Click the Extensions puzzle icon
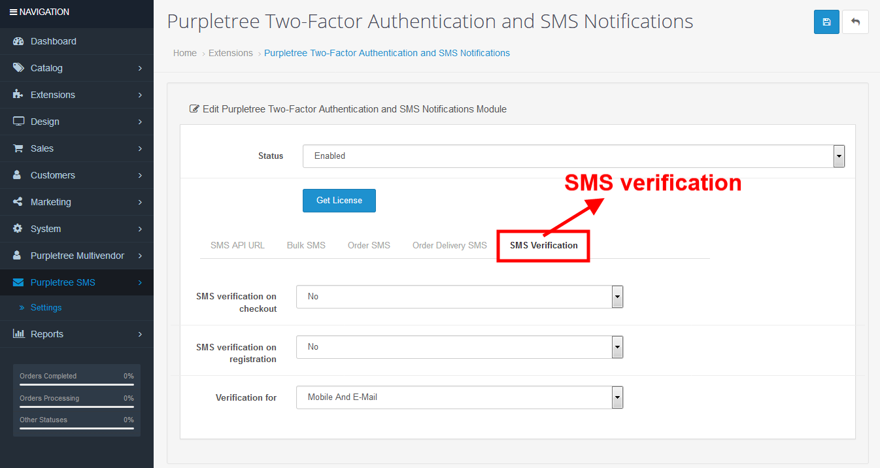This screenshot has height=468, width=880. pos(18,95)
